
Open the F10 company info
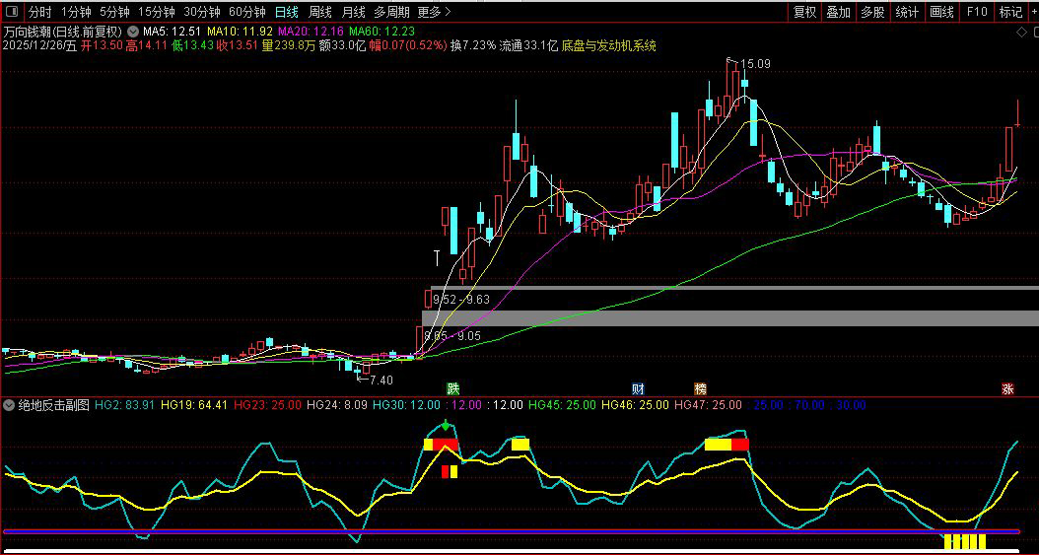[x=977, y=13]
